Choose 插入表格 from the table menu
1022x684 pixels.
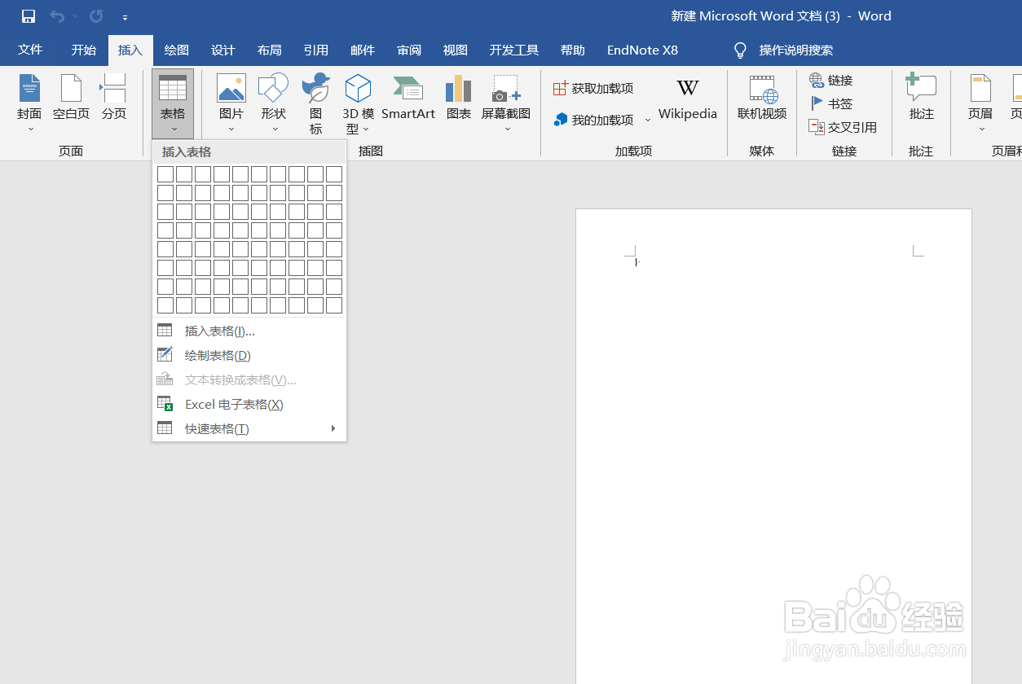[x=217, y=330]
